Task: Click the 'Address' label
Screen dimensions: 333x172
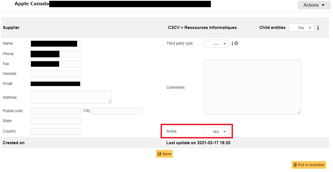Action: tap(10, 97)
